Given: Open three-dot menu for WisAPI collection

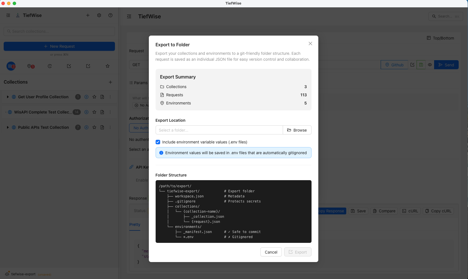Looking at the screenshot, I should tap(110, 112).
